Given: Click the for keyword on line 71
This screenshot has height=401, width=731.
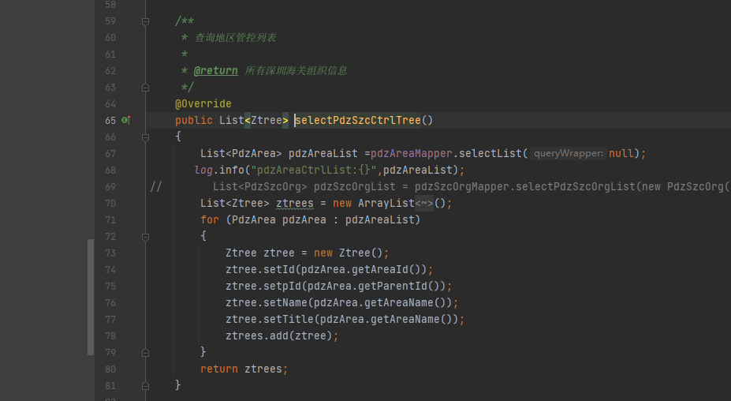Looking at the screenshot, I should [x=210, y=220].
